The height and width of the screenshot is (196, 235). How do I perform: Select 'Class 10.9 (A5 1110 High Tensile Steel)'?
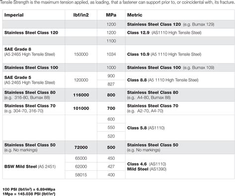tap(164, 54)
